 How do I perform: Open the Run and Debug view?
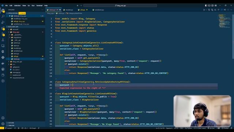[3, 22]
